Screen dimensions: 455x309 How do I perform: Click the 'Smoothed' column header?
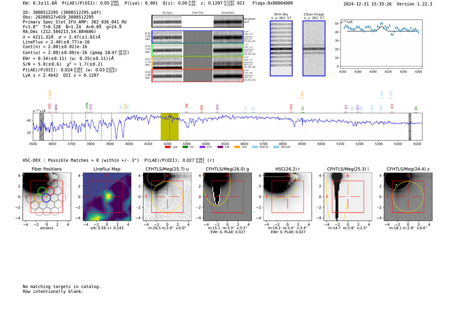point(228,13)
